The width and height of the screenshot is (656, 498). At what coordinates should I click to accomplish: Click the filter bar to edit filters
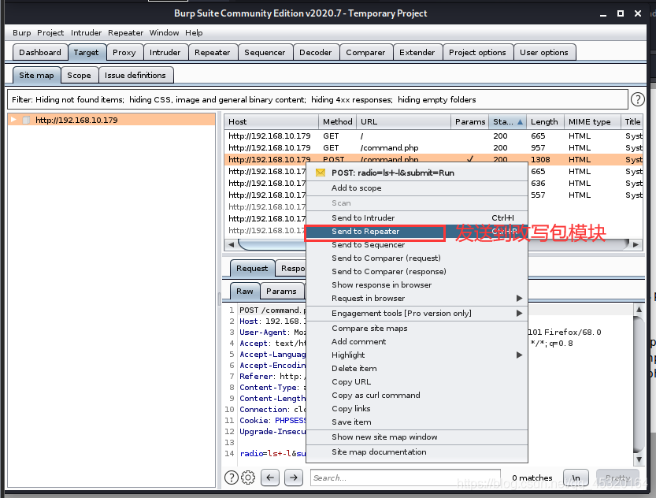317,99
